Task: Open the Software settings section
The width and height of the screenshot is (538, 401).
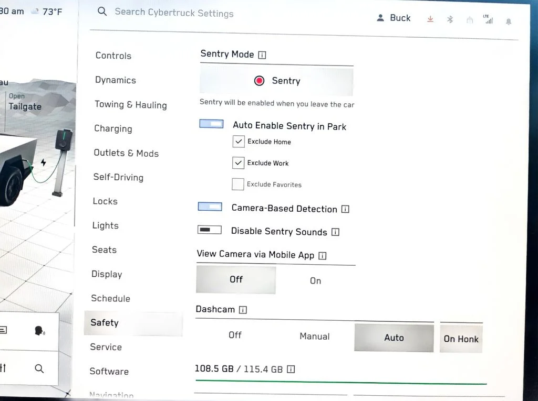Action: point(109,371)
